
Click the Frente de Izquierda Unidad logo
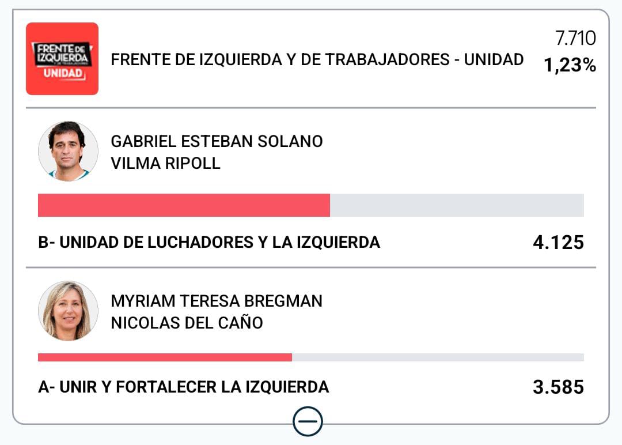[62, 59]
